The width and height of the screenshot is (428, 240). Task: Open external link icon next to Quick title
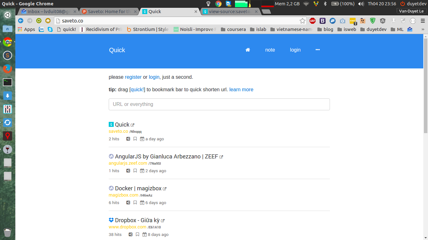133,125
